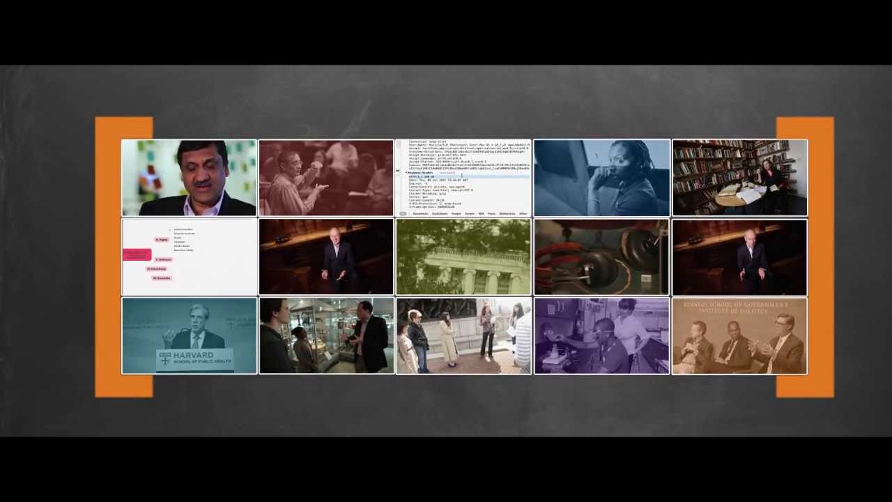Select thumbnail of green-tinted columned building
This screenshot has width=892, height=502.
click(x=463, y=257)
